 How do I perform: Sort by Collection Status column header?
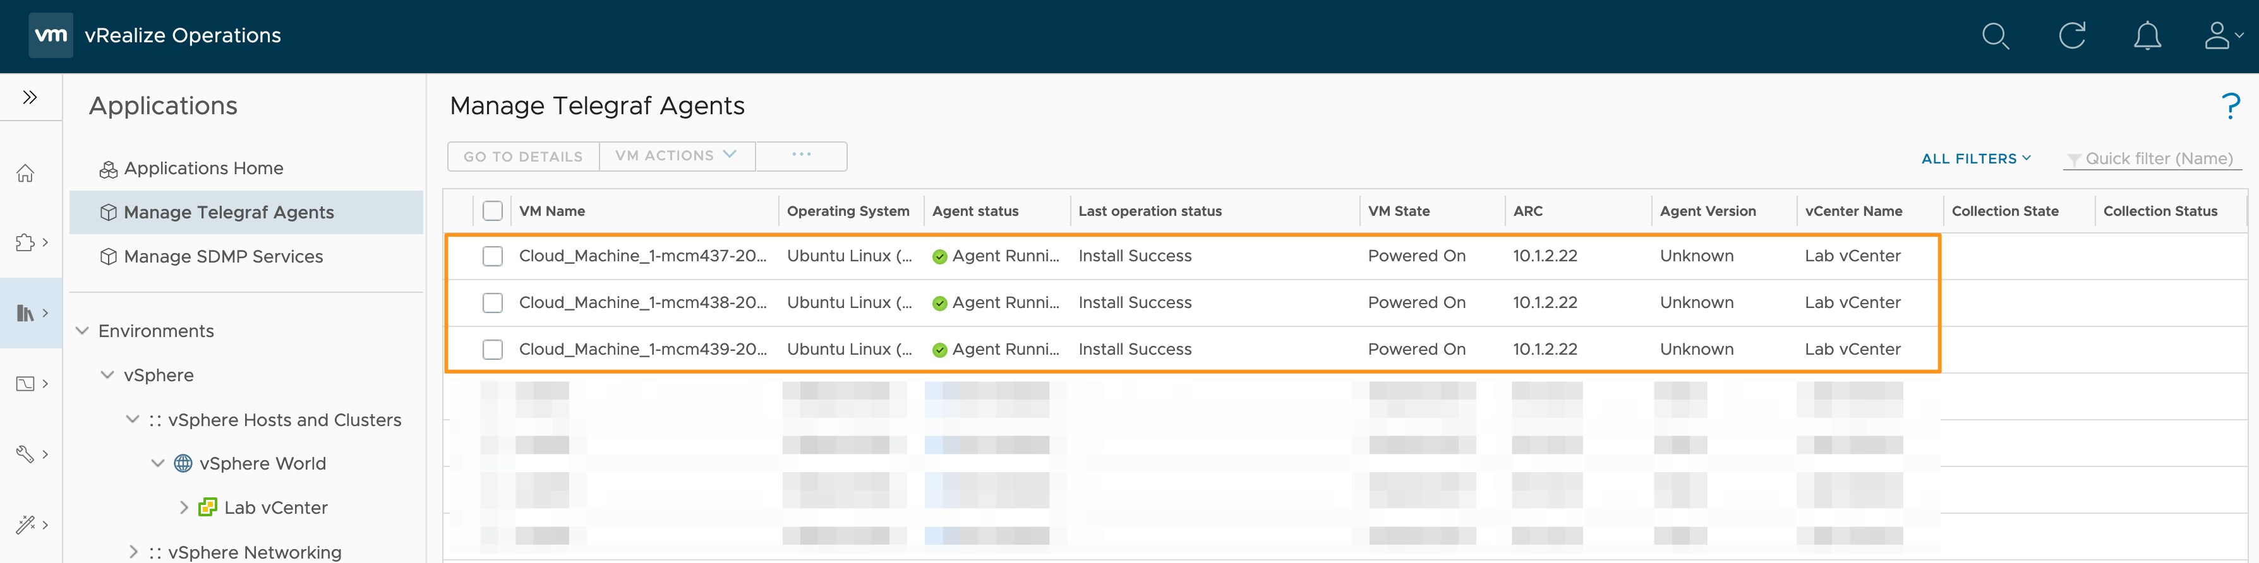pyautogui.click(x=2160, y=211)
